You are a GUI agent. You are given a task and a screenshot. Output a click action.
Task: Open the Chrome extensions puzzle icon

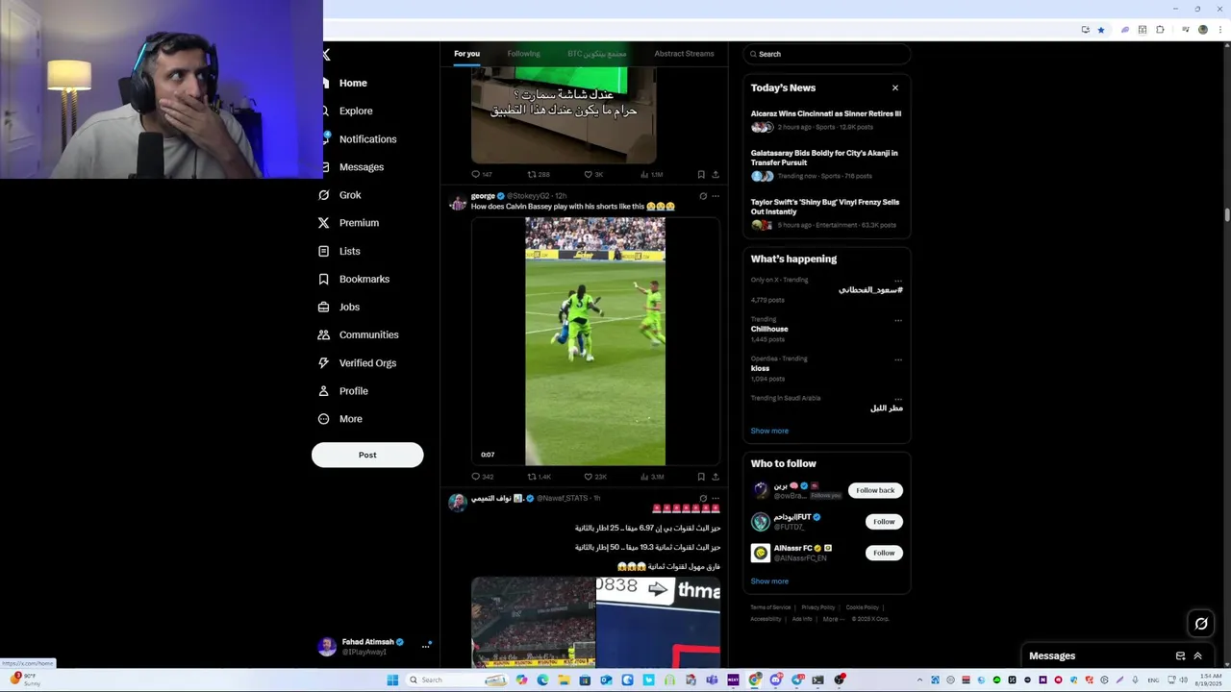1160,30
